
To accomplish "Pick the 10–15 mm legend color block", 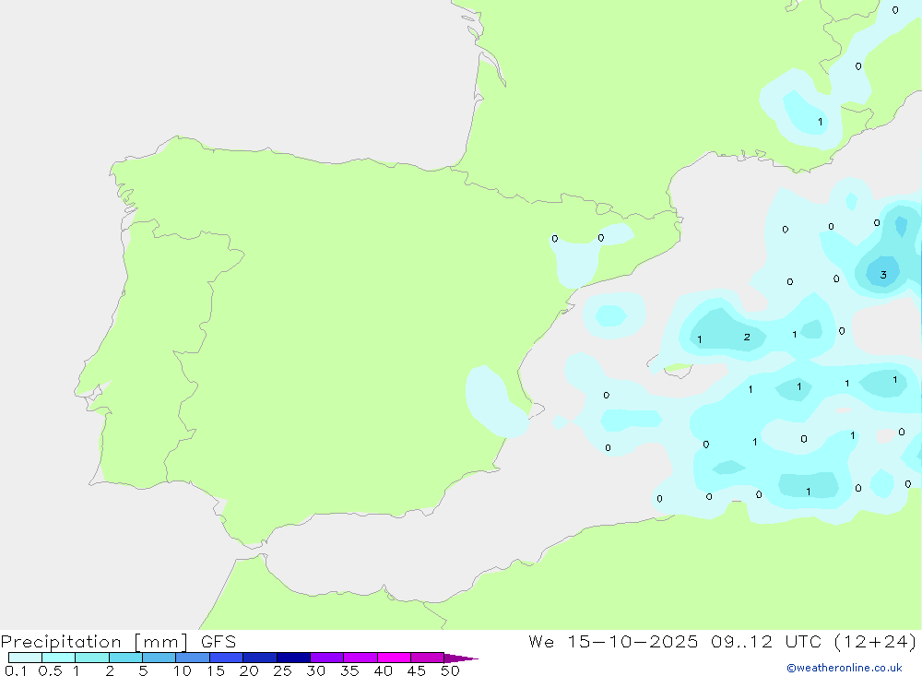I will (193, 658).
